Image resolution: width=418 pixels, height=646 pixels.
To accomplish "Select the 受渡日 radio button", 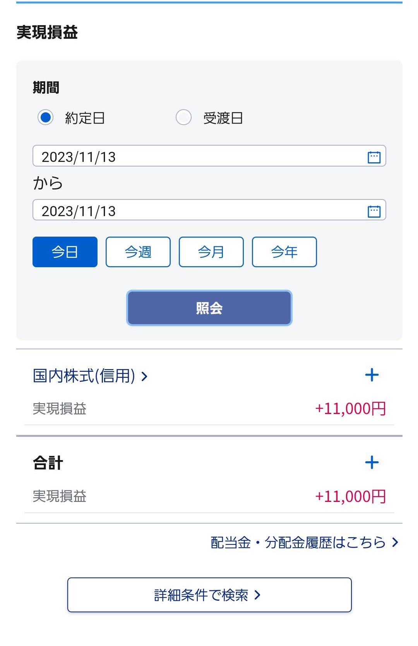I will [x=183, y=117].
